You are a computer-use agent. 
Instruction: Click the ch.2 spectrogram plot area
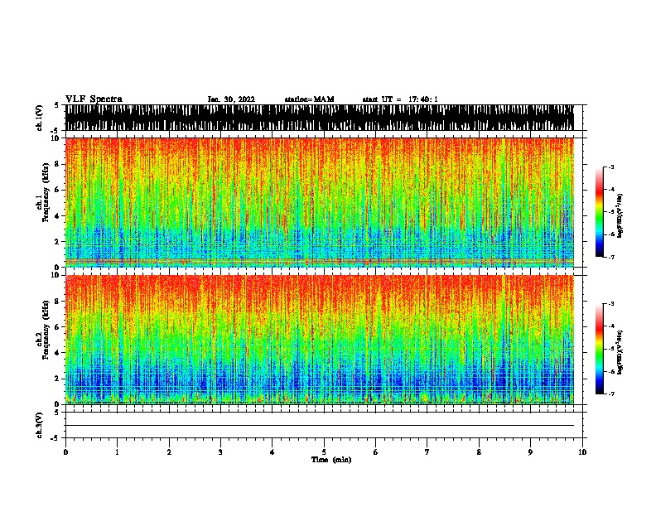[x=320, y=340]
